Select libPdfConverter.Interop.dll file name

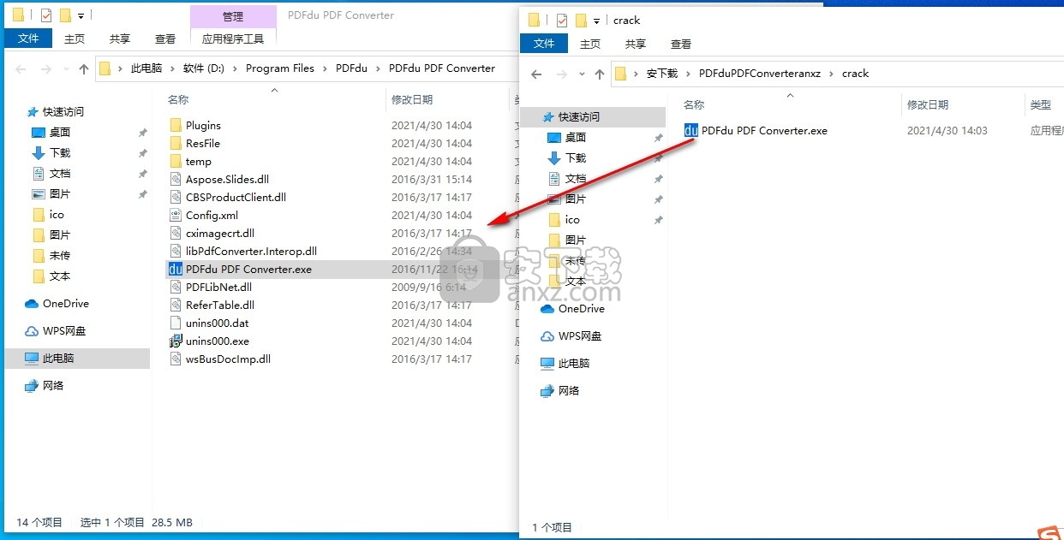(x=251, y=251)
